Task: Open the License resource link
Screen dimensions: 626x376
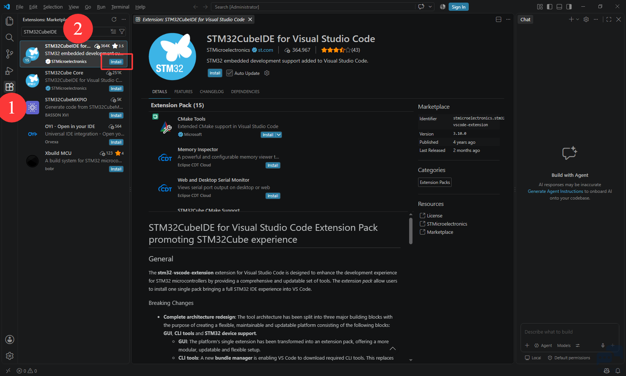Action: (x=434, y=216)
